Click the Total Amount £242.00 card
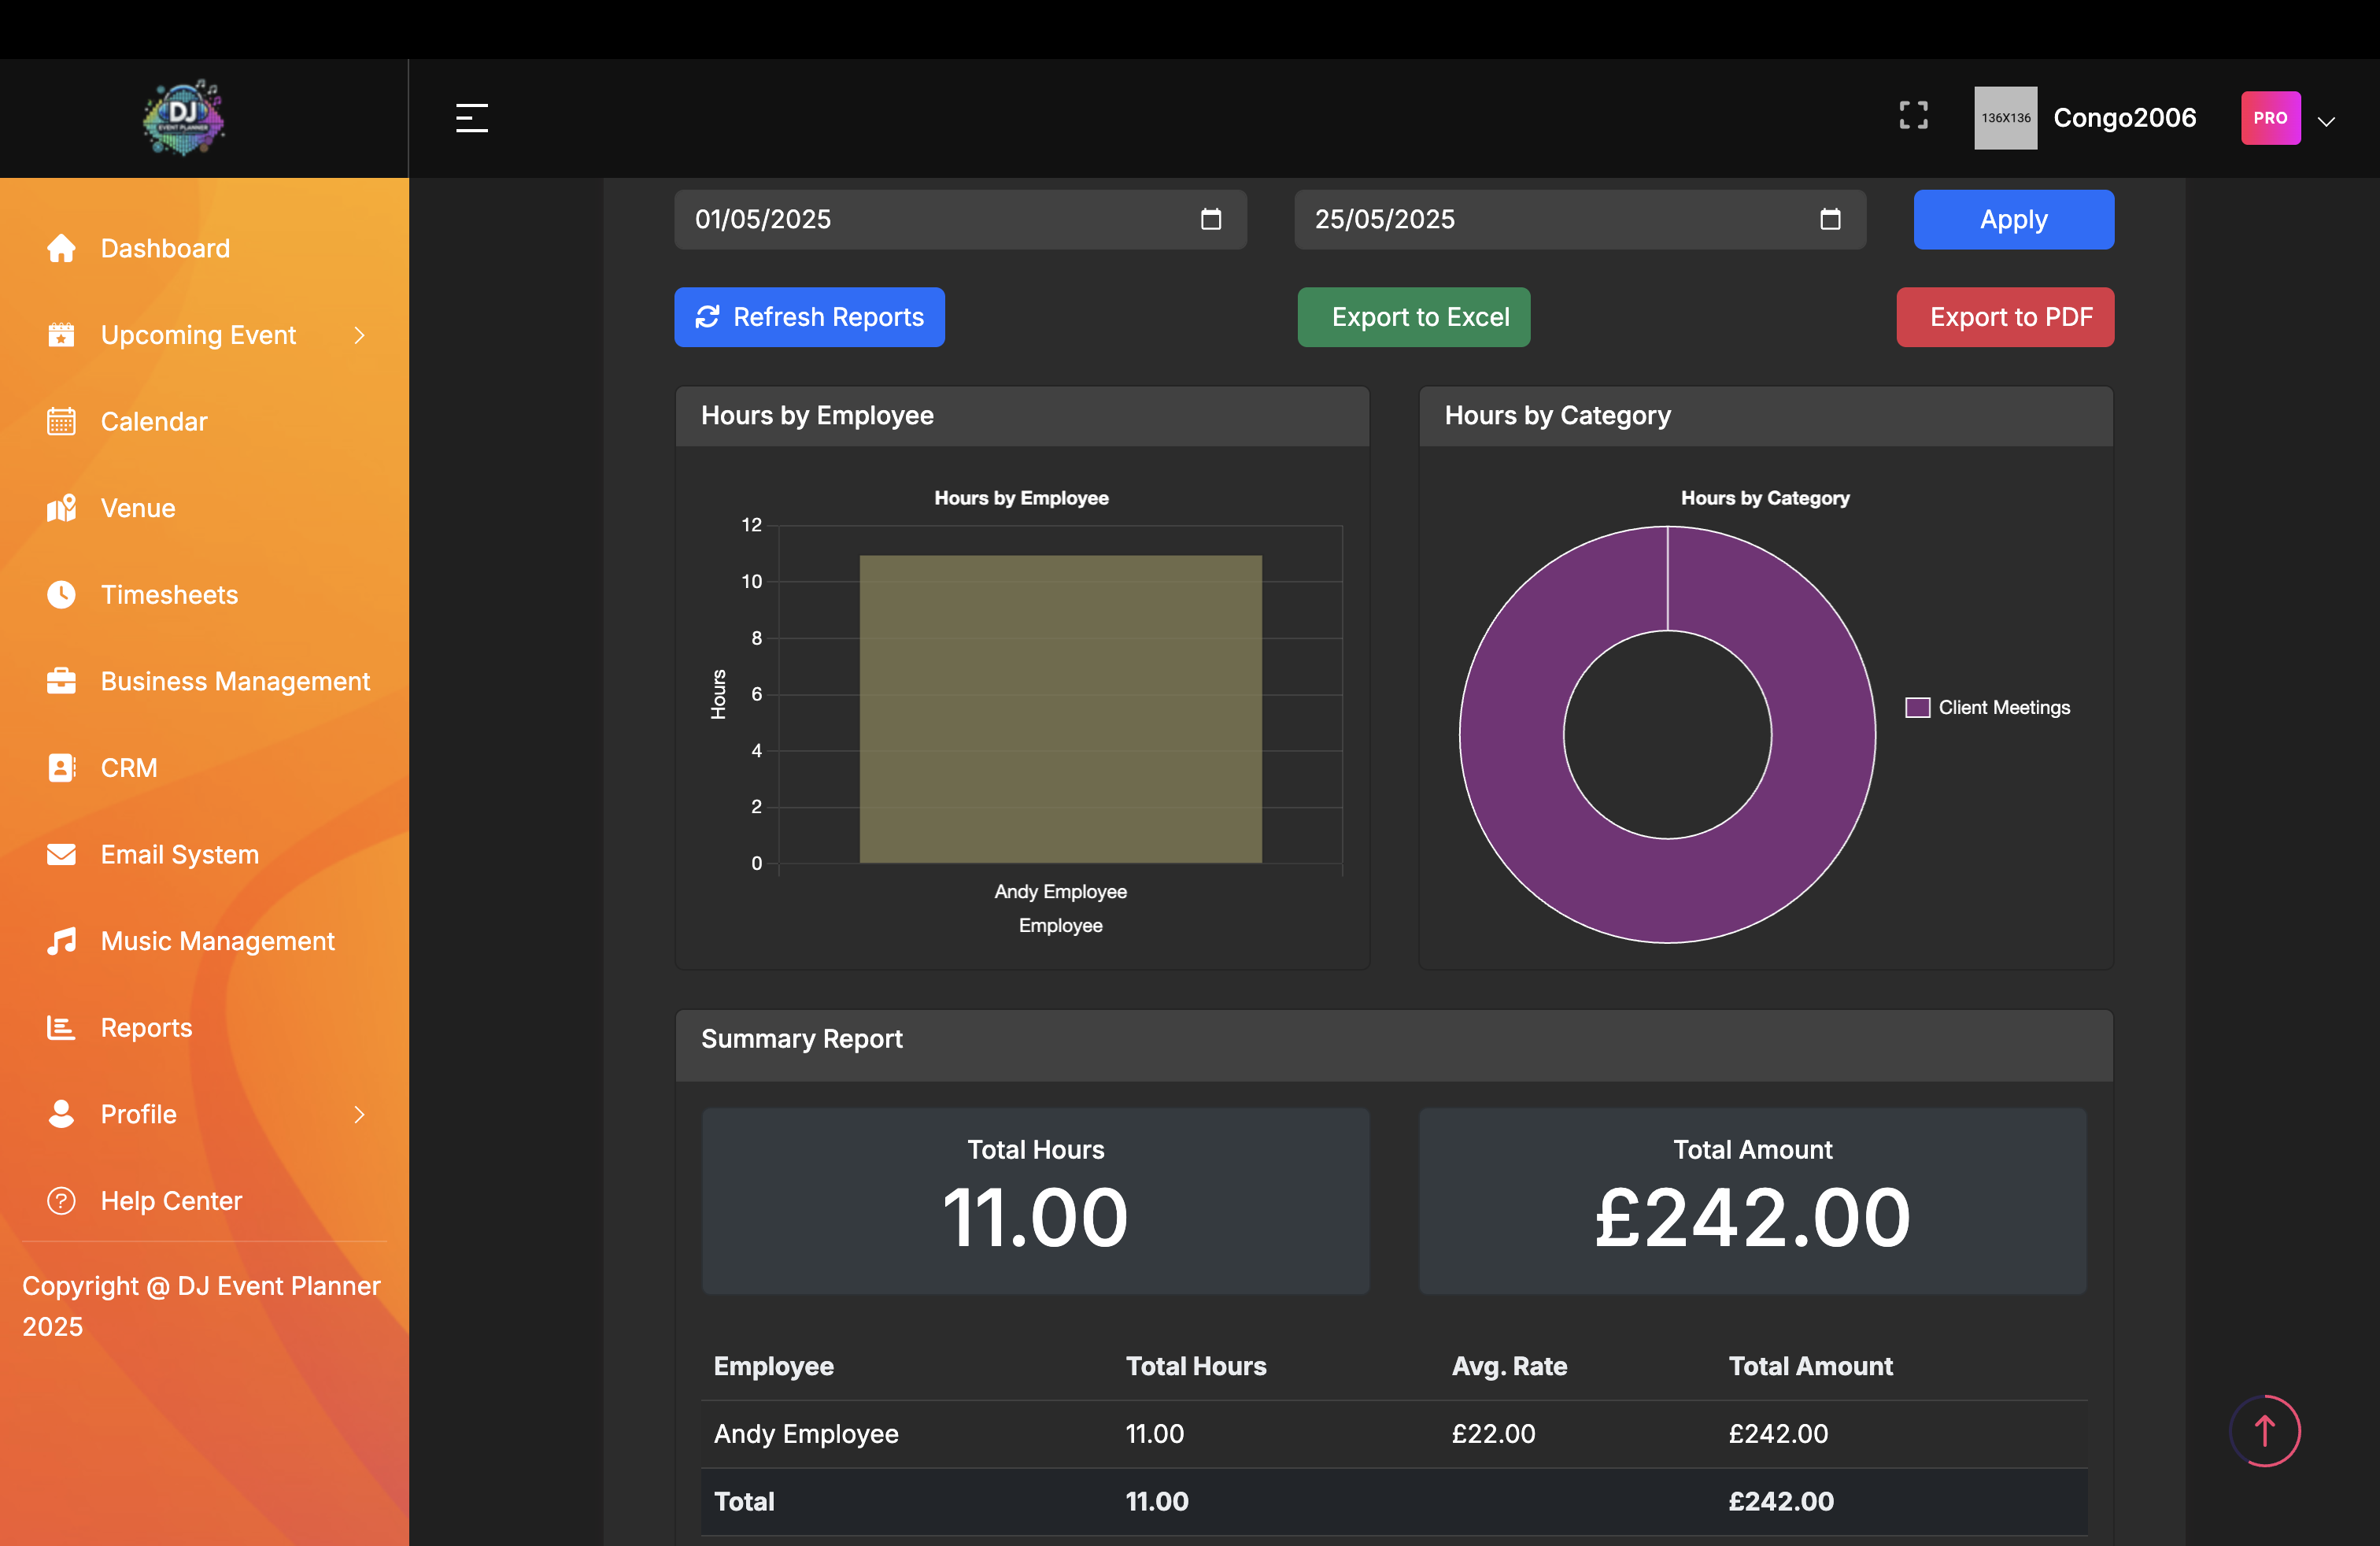The image size is (2380, 1546). [x=1752, y=1200]
